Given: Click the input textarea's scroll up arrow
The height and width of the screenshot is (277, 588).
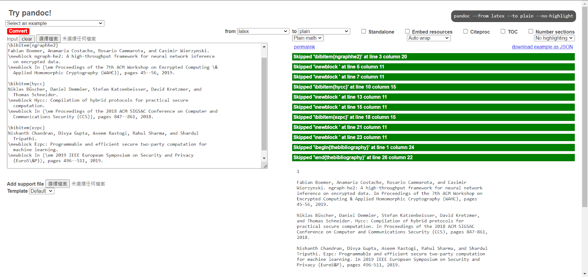Looking at the screenshot, I should (264, 47).
